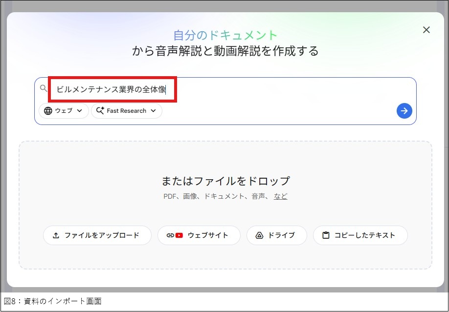
Task: Click the Fast Research sparkle search icon
Action: coord(100,111)
